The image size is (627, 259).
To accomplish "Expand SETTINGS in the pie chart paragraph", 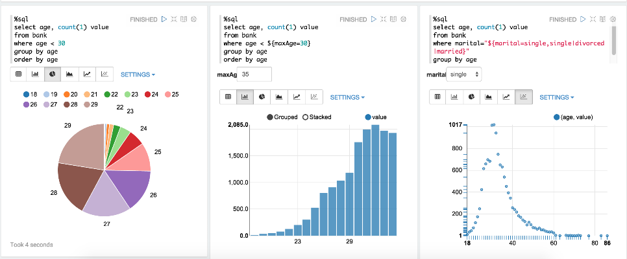I will click(x=138, y=74).
